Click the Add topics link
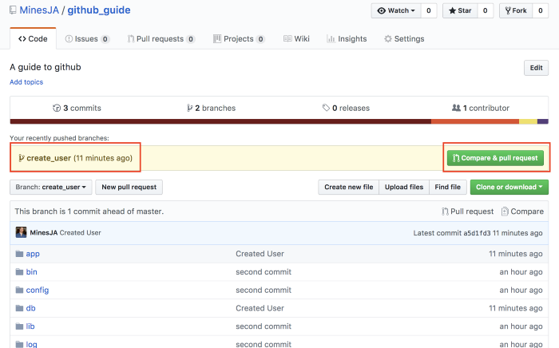 (26, 82)
